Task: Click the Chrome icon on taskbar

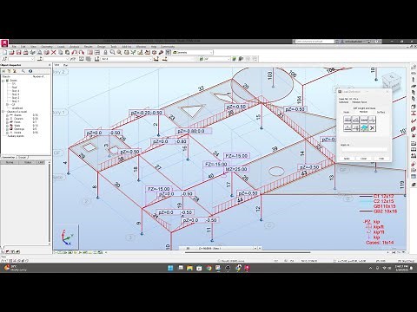Action: pos(208,268)
